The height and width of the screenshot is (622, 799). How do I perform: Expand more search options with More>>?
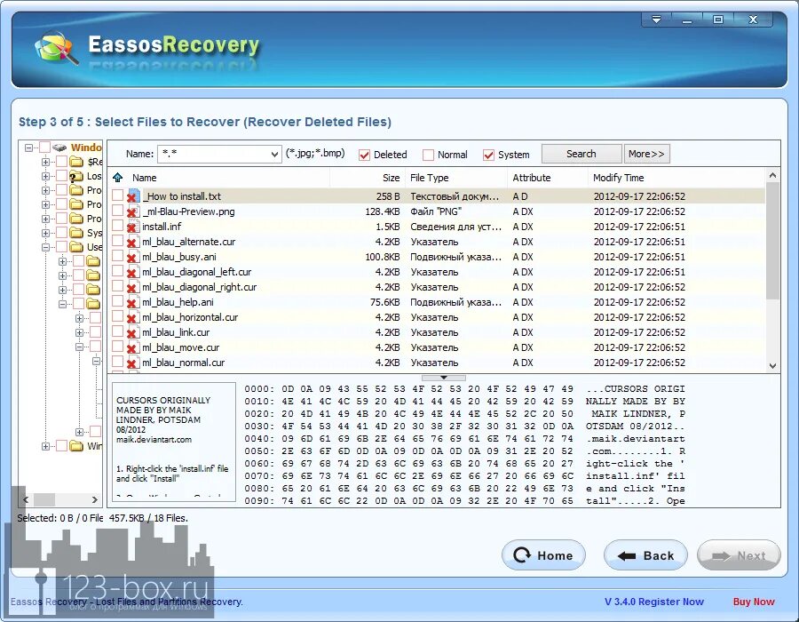[646, 154]
